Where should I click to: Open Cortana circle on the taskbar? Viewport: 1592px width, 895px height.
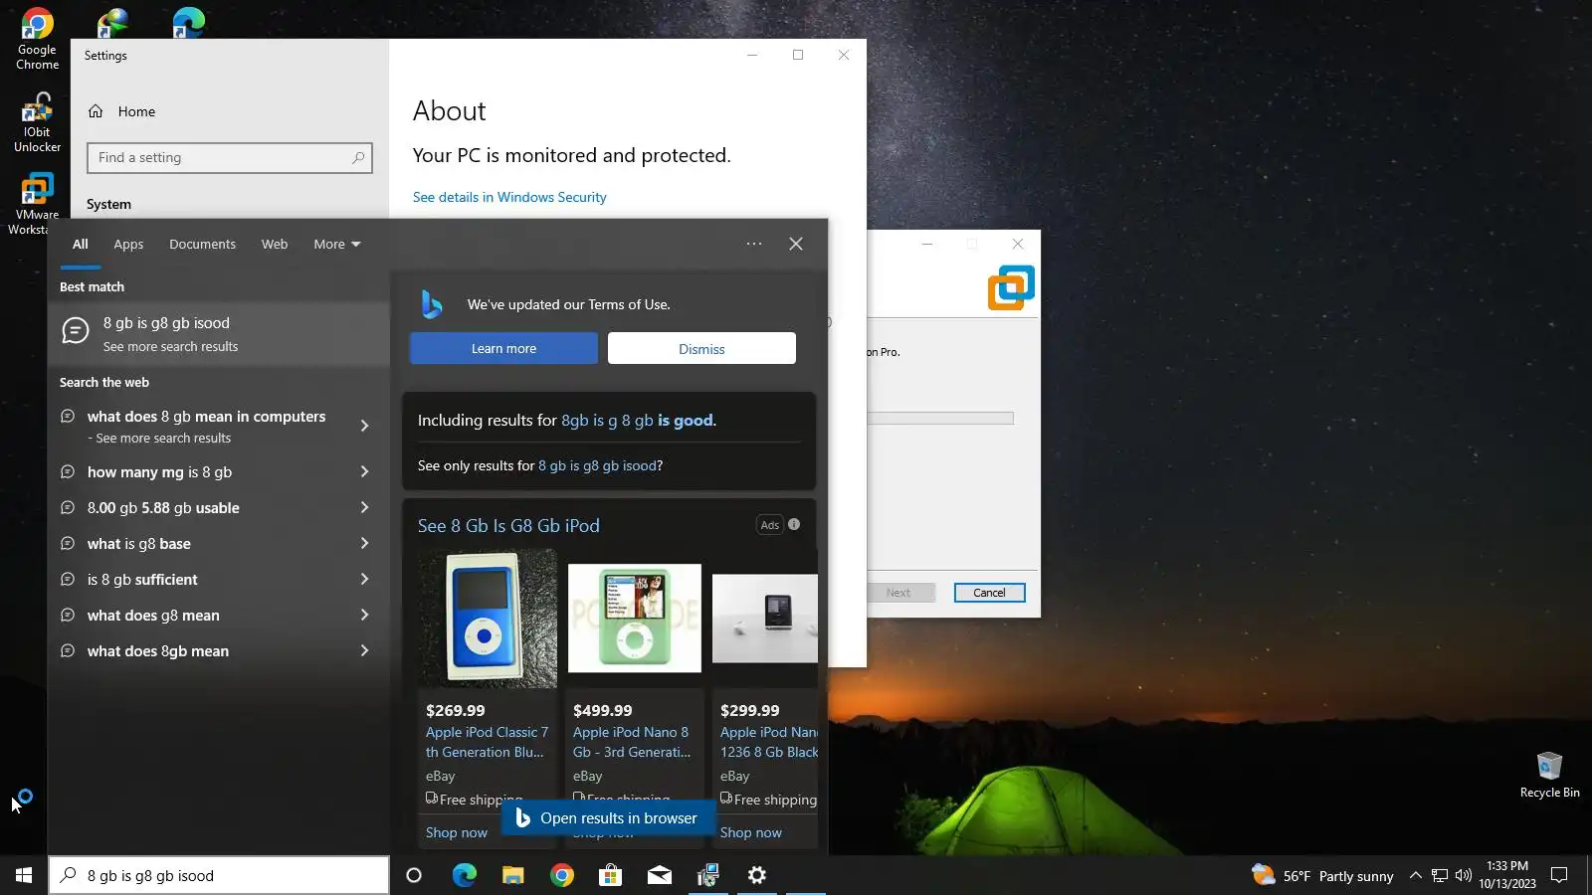[x=414, y=875]
